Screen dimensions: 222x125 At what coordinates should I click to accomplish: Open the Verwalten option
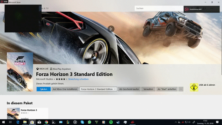tap(148, 89)
